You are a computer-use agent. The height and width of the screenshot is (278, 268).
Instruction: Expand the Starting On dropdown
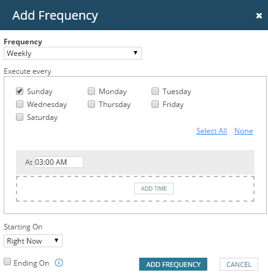(x=33, y=241)
